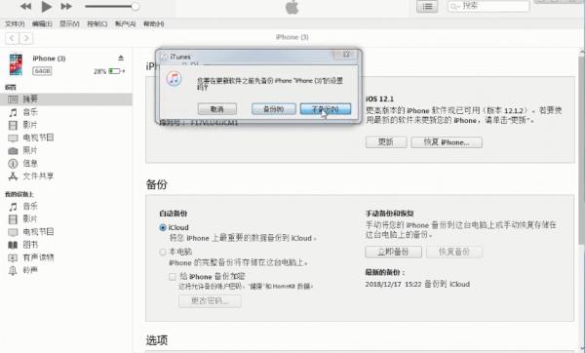Go forward with the right arrow
The height and width of the screenshot is (353, 585).
[26, 38]
